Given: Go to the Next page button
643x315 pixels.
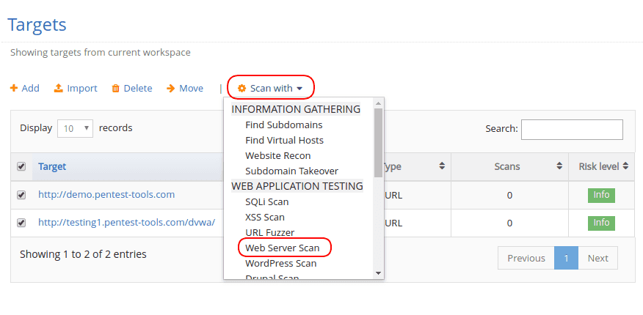Looking at the screenshot, I should click(x=597, y=258).
